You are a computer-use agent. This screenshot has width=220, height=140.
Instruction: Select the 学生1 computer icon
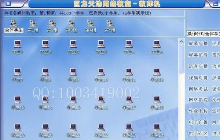[18, 44]
